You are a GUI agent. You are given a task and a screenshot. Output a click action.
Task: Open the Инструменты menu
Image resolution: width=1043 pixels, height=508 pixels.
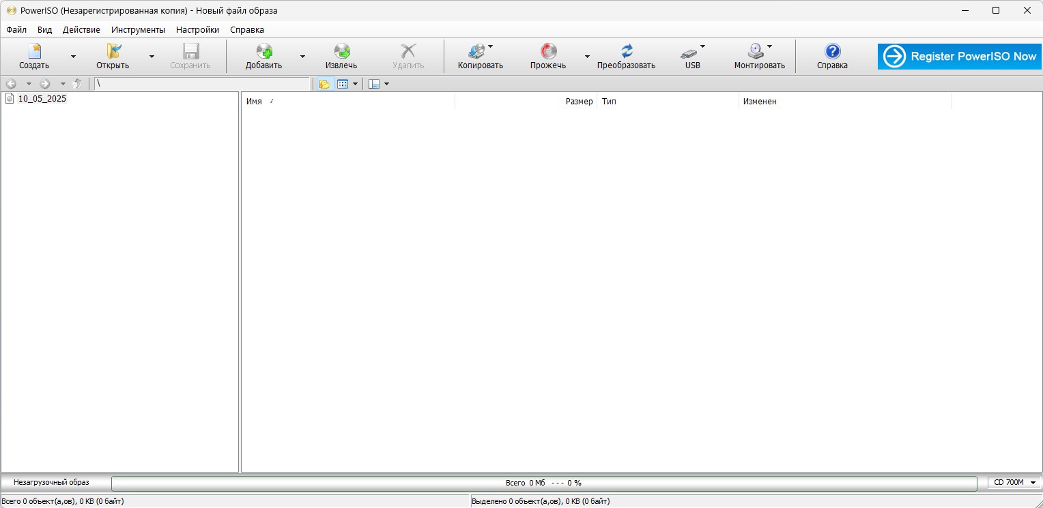138,30
